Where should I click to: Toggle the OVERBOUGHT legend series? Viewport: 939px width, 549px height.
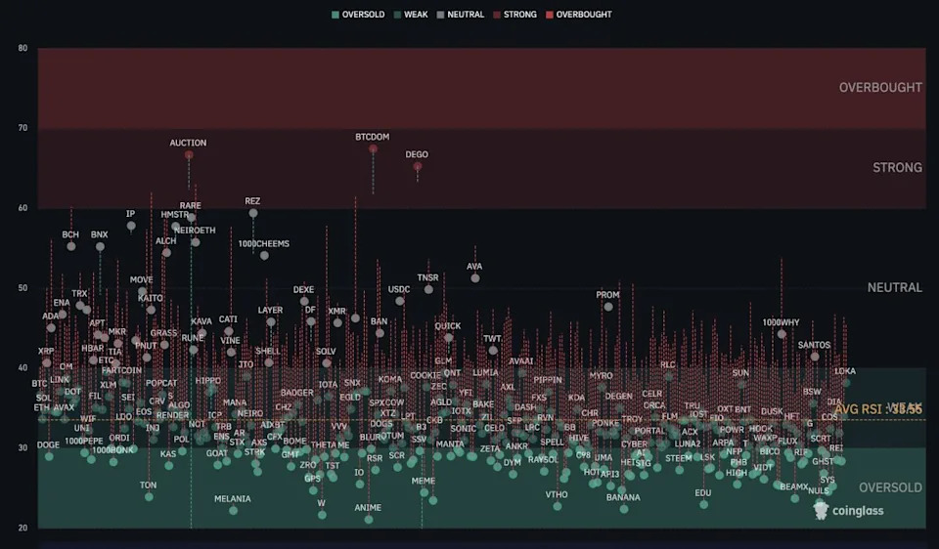click(578, 15)
